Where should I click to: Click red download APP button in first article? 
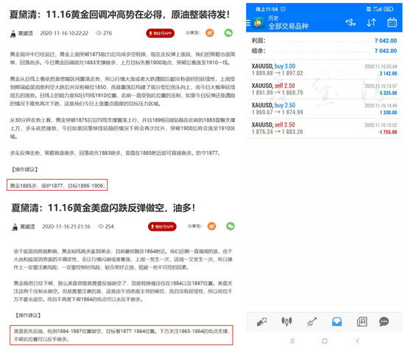(x=160, y=33)
